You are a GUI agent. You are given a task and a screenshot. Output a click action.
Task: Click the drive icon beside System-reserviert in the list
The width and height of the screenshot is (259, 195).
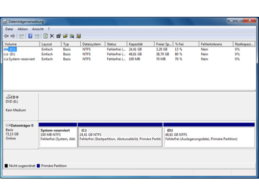[6, 59]
